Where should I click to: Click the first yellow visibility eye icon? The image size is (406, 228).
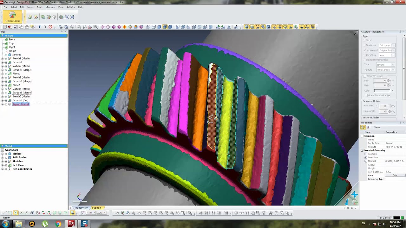tap(246, 27)
